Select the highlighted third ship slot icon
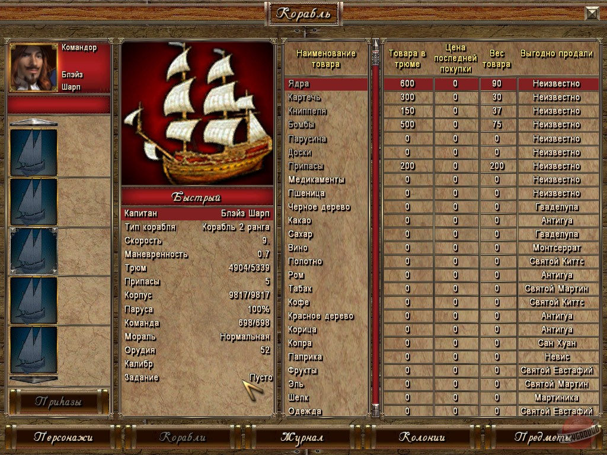 click(34, 251)
